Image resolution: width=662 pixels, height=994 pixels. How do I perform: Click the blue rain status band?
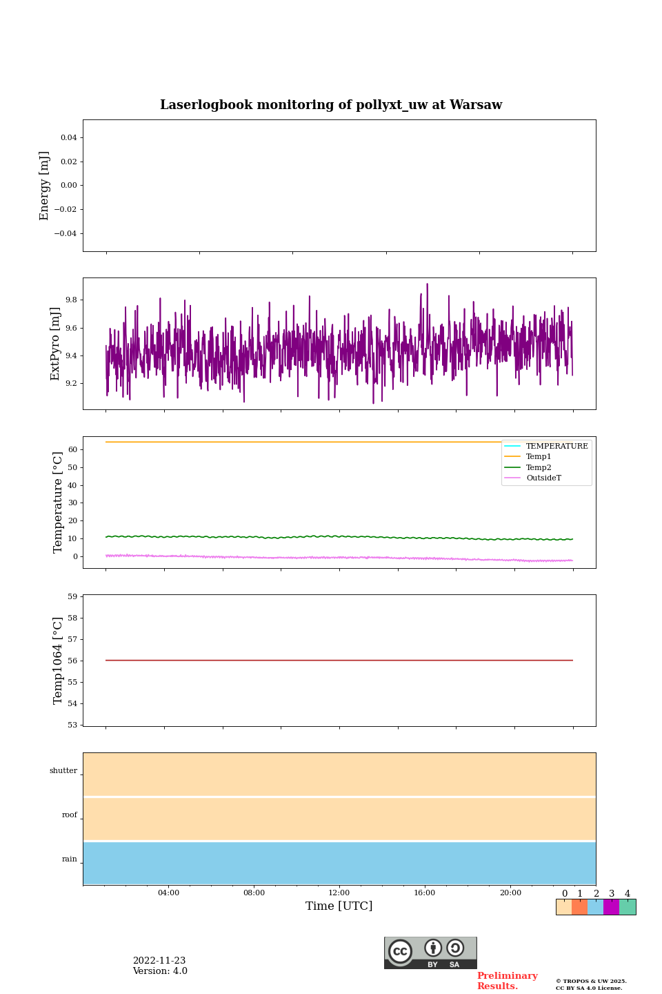click(339, 863)
